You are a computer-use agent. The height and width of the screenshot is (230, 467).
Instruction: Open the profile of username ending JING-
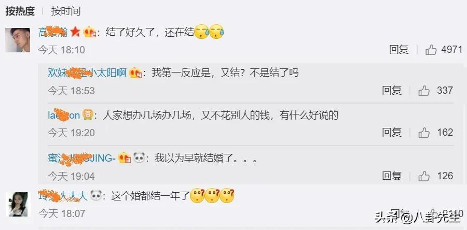pyautogui.click(x=81, y=158)
